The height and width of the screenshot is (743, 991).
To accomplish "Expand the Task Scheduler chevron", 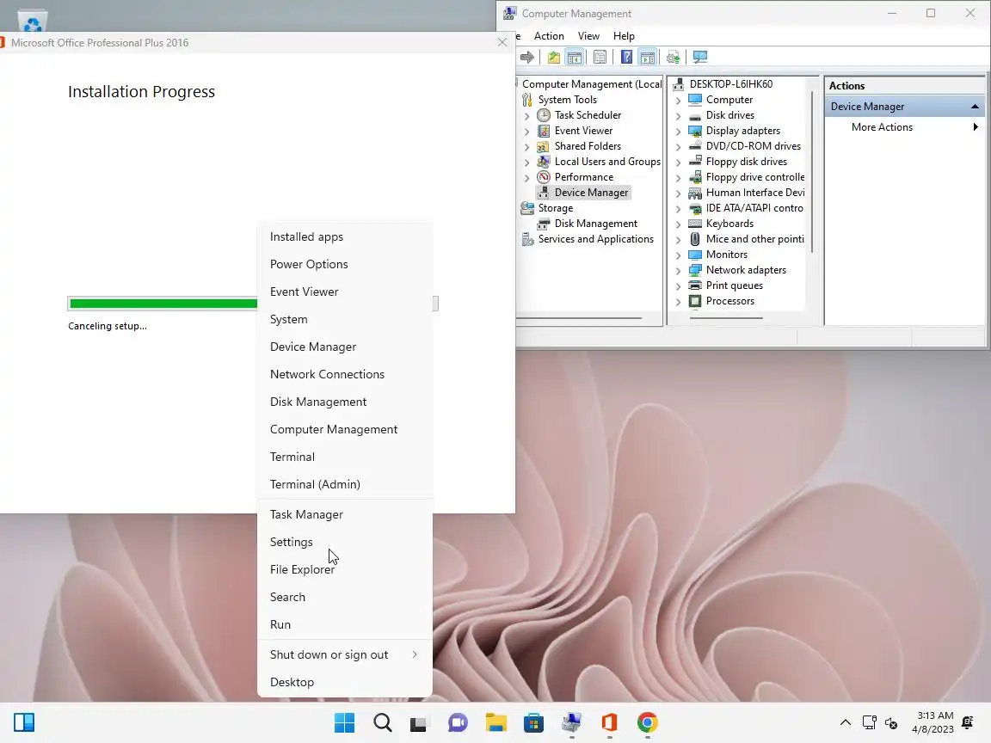I will 526,115.
